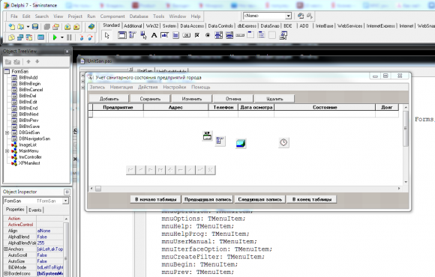Click the grid's horizontal scrollbar thumb

point(98,189)
